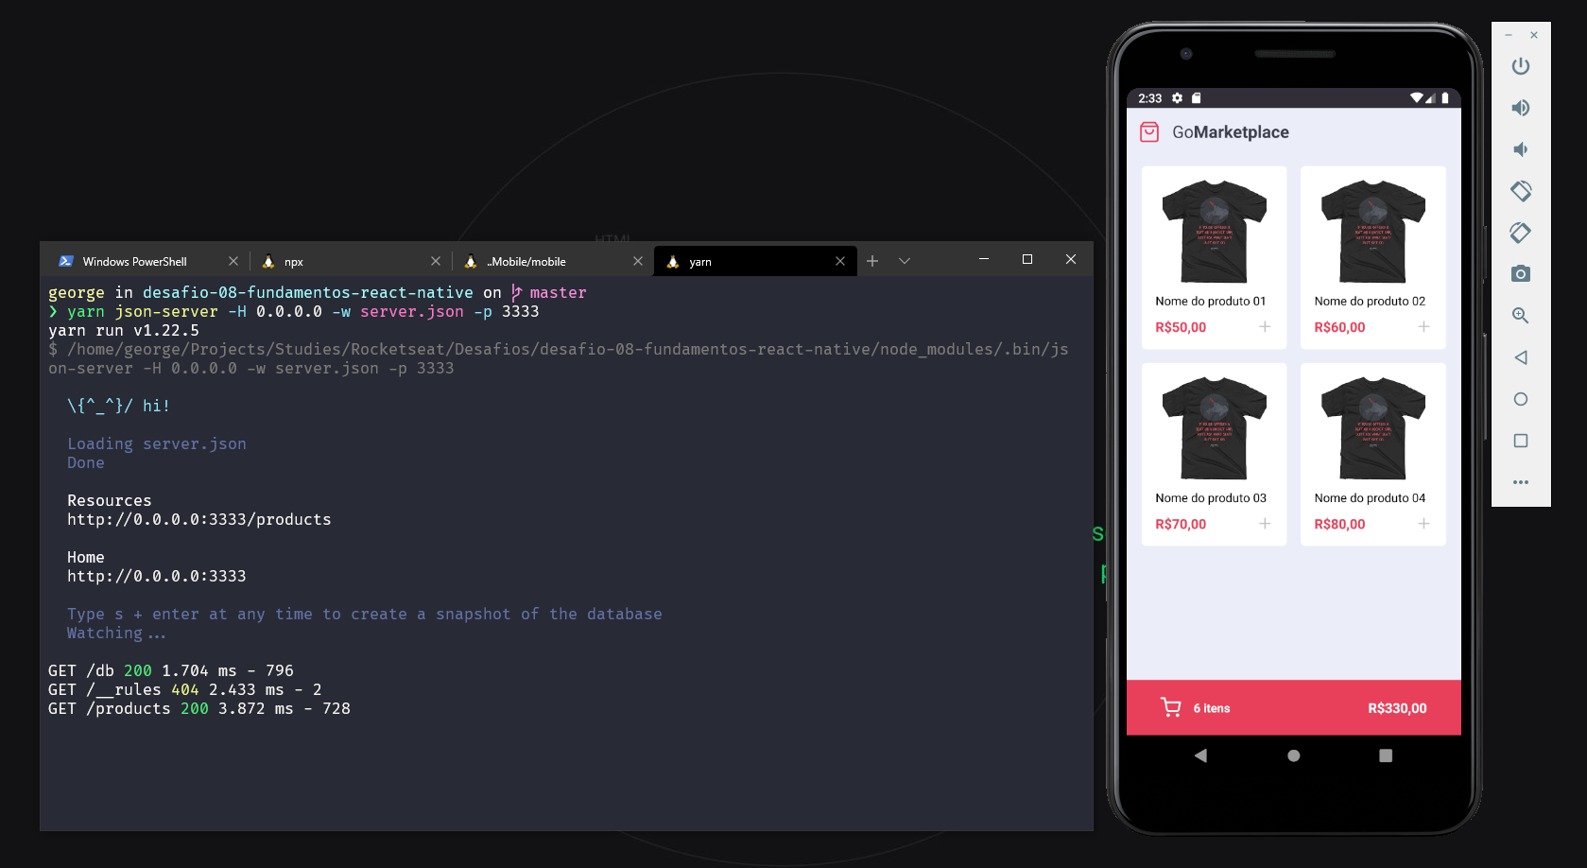Rotate emulator right using rotate icon
The height and width of the screenshot is (868, 1587).
pos(1520,233)
